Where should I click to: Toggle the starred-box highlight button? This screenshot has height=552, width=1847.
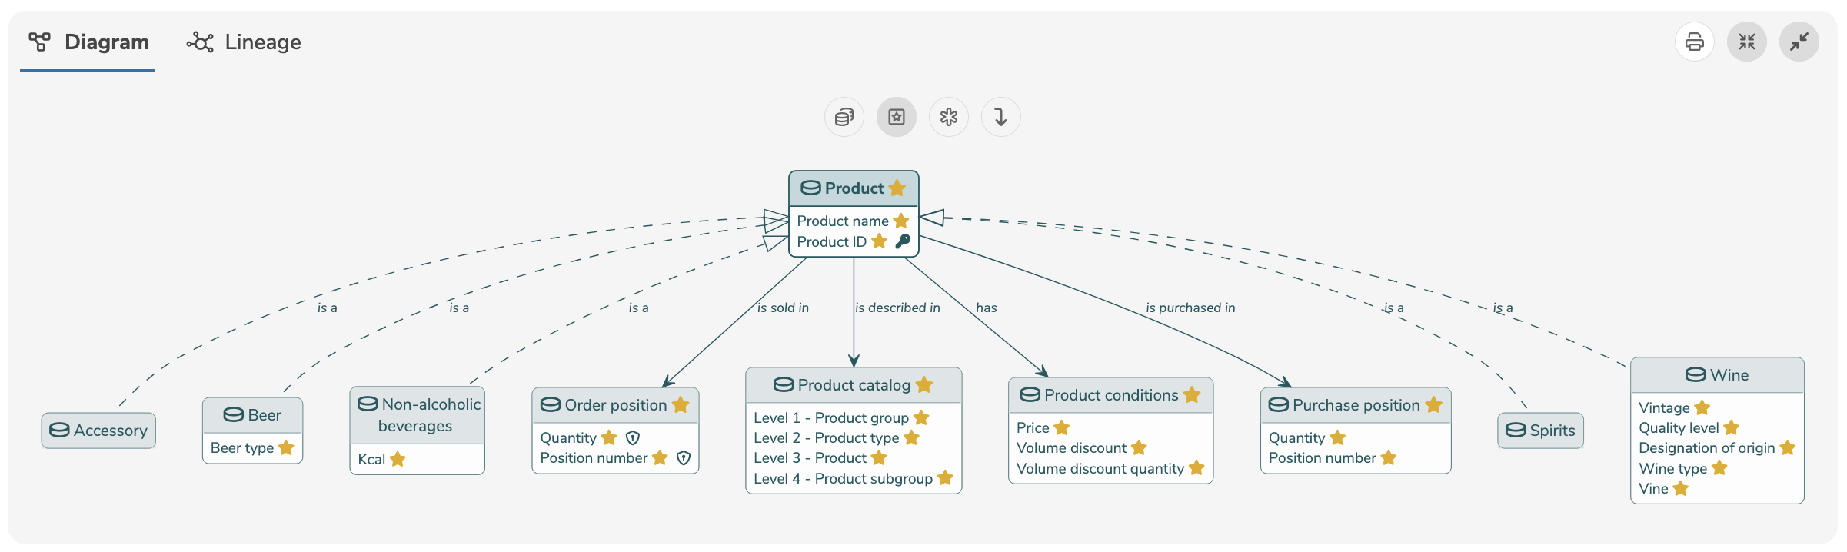[896, 117]
